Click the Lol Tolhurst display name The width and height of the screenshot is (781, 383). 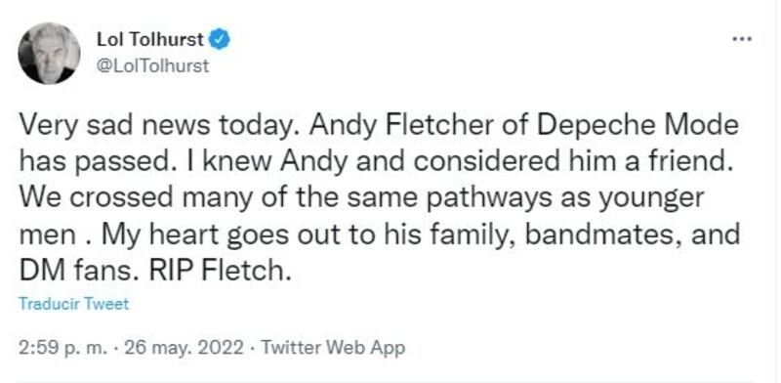point(150,39)
